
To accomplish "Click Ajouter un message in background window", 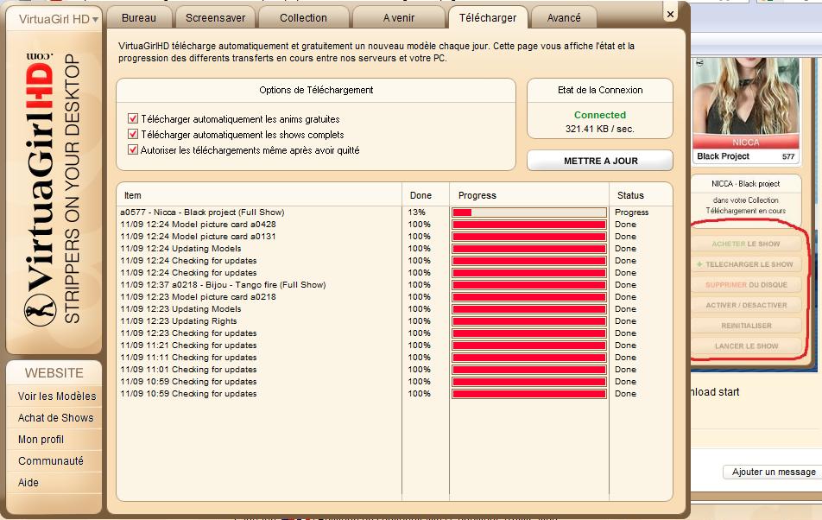I will coord(773,472).
